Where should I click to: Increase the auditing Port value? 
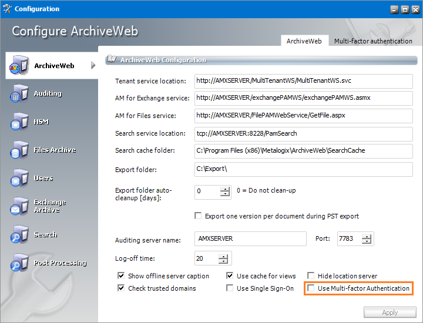(x=367, y=236)
